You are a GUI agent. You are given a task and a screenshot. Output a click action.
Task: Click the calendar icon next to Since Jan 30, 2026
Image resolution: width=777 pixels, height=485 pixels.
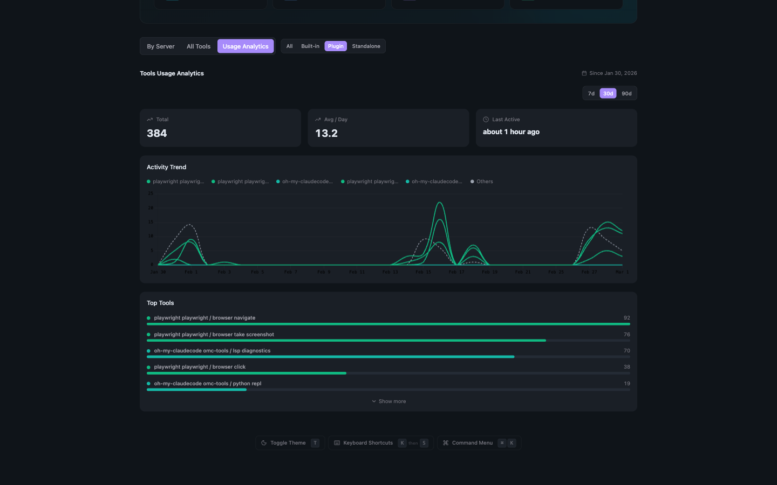pos(583,73)
